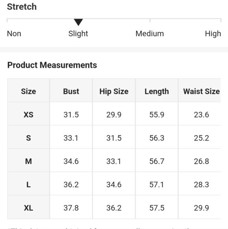Click the Product Measurements heading
Image resolution: width=228 pixels, height=229 pixels.
point(52,65)
